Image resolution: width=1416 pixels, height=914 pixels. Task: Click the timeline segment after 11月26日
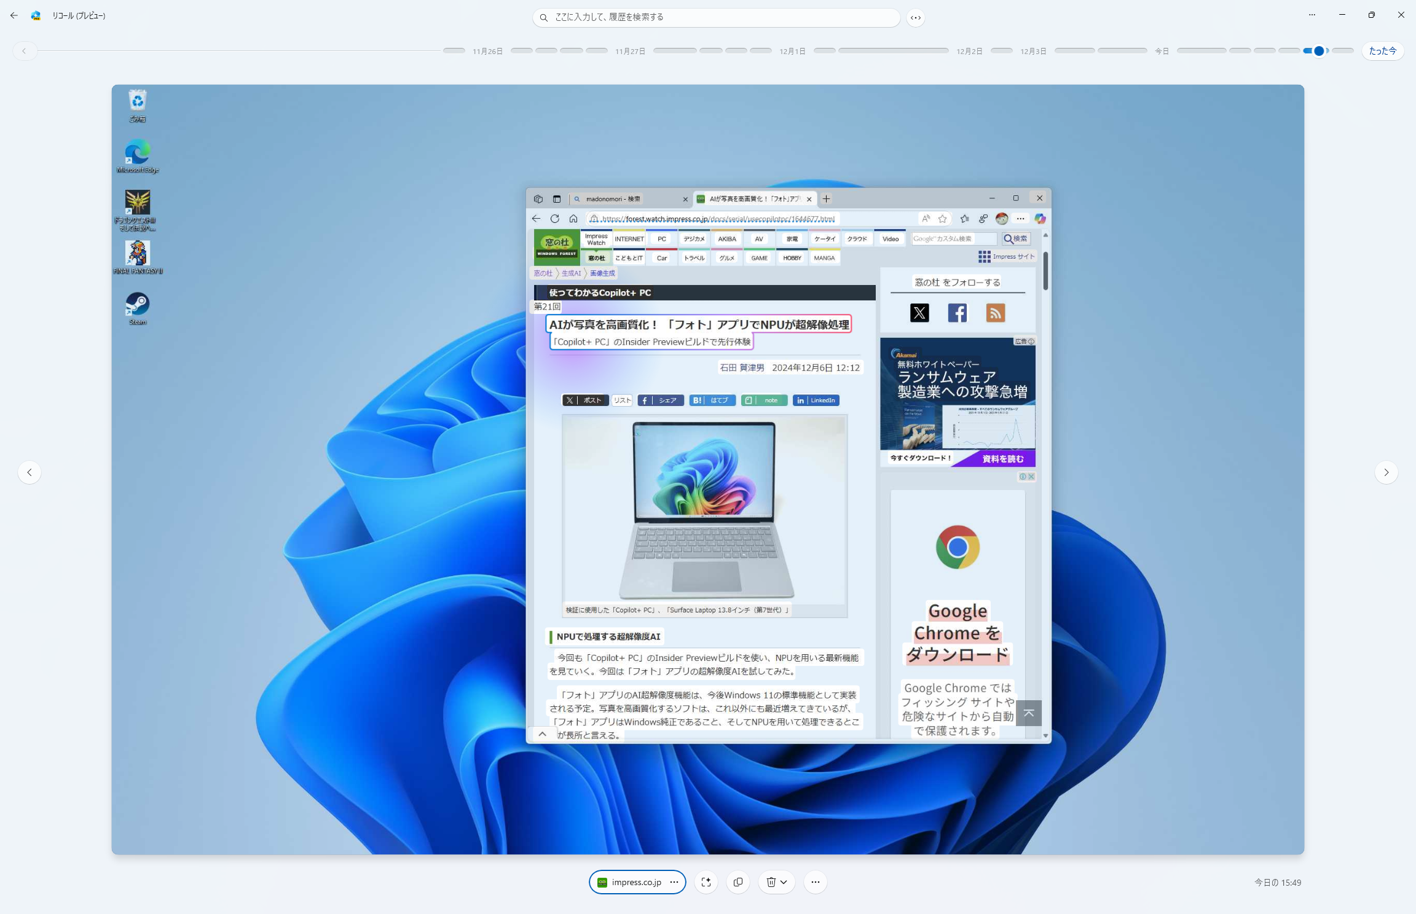pos(521,51)
